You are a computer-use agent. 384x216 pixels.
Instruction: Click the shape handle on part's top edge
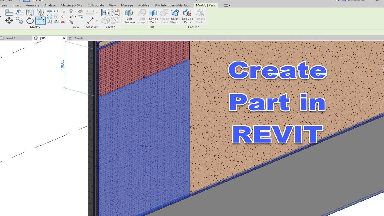pyautogui.click(x=144, y=77)
